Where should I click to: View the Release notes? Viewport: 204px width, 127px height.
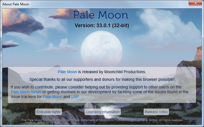pos(156,112)
